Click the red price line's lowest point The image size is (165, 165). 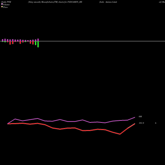120,134
